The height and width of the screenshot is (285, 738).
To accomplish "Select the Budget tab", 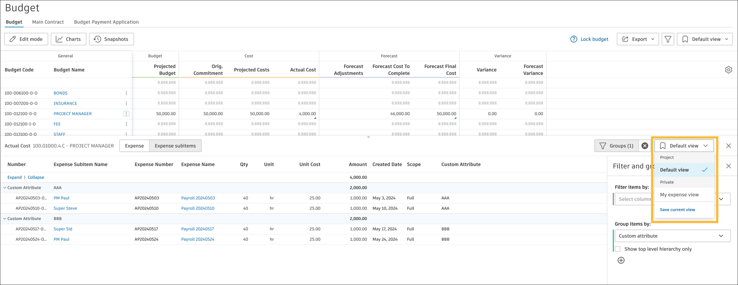I will pyautogui.click(x=14, y=22).
